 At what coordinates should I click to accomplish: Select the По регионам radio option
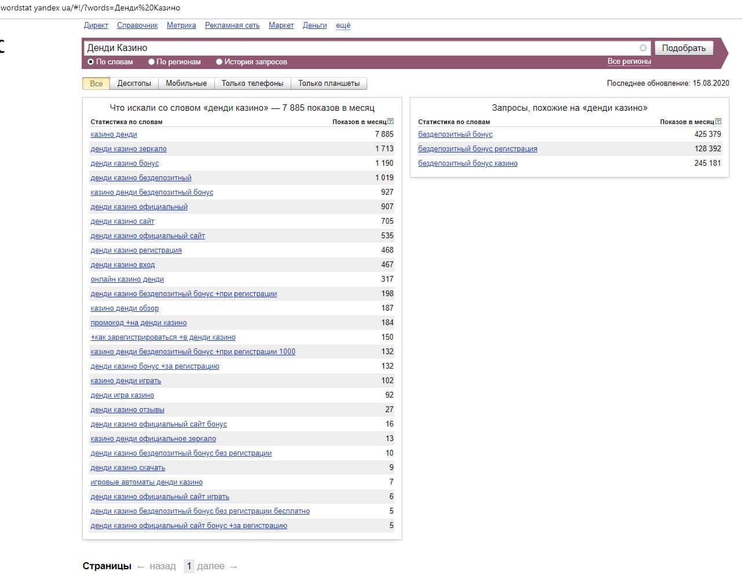[152, 62]
